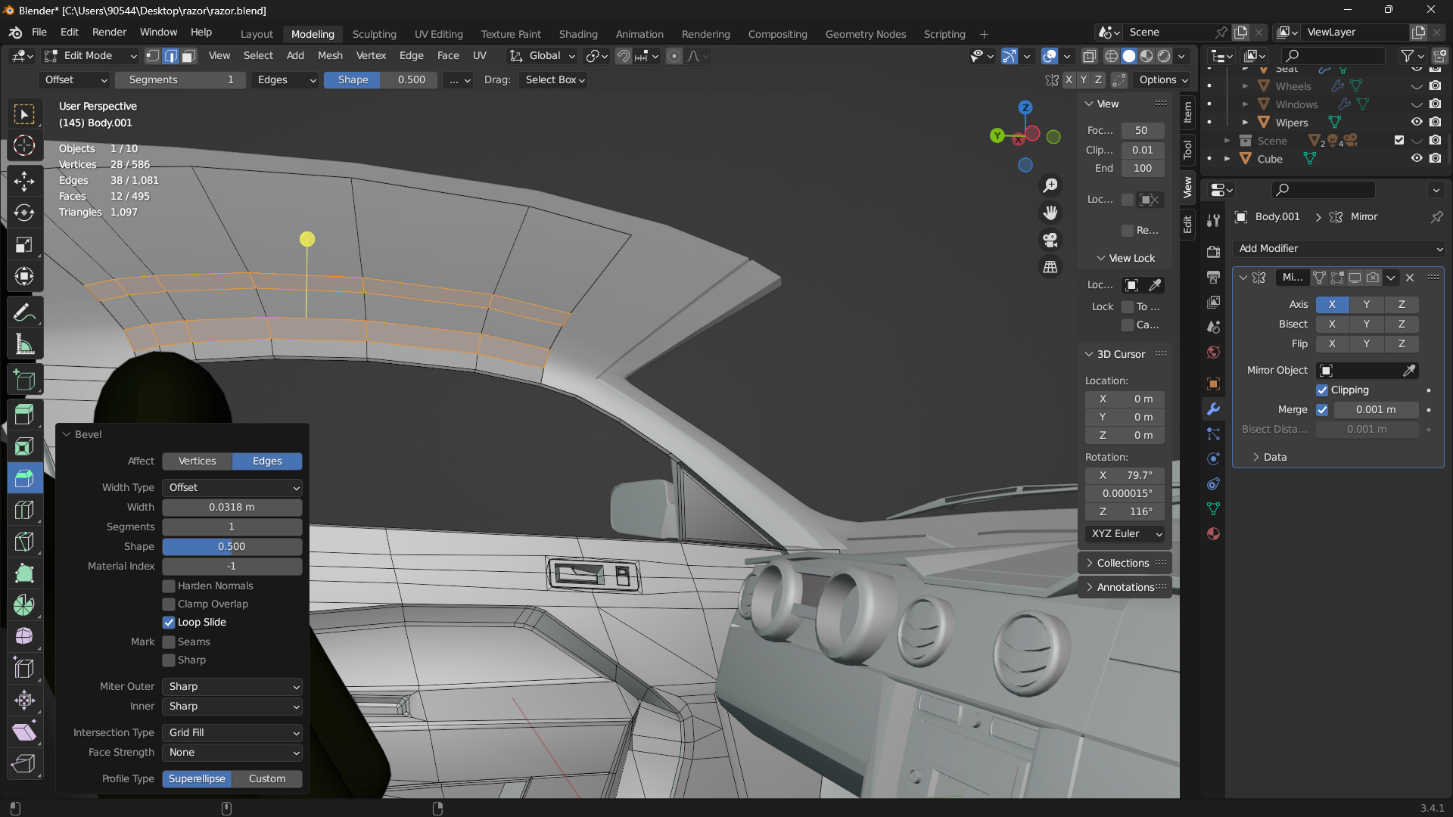Select the Measure tool
1453x817 pixels.
coord(24,345)
